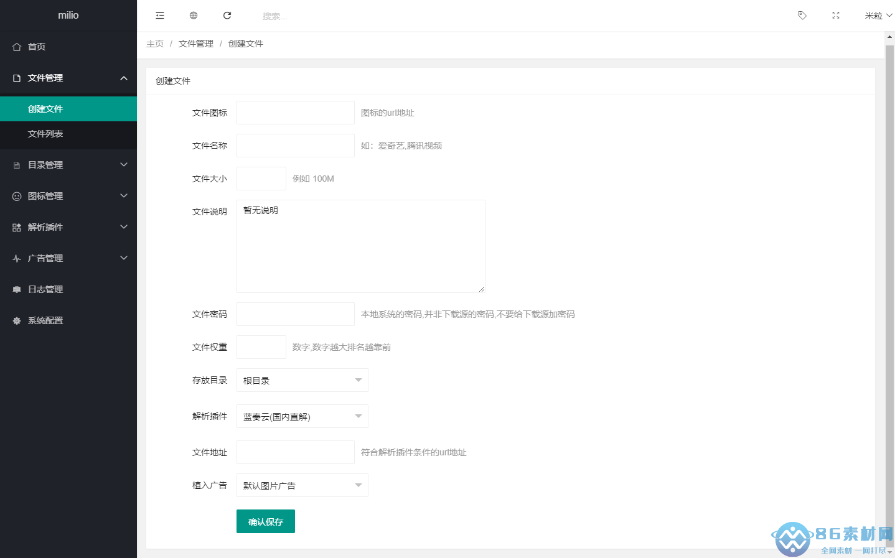Viewport: 895px width, 558px height.
Task: Open the 解析插件 dropdown selector
Action: (302, 416)
